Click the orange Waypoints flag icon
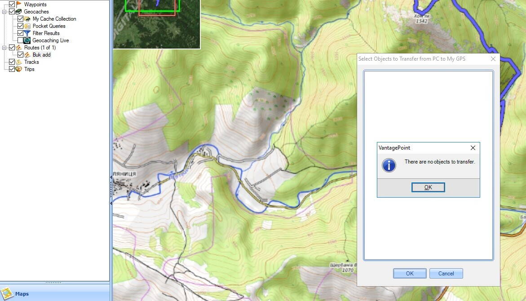This screenshot has width=526, height=301. [19, 4]
